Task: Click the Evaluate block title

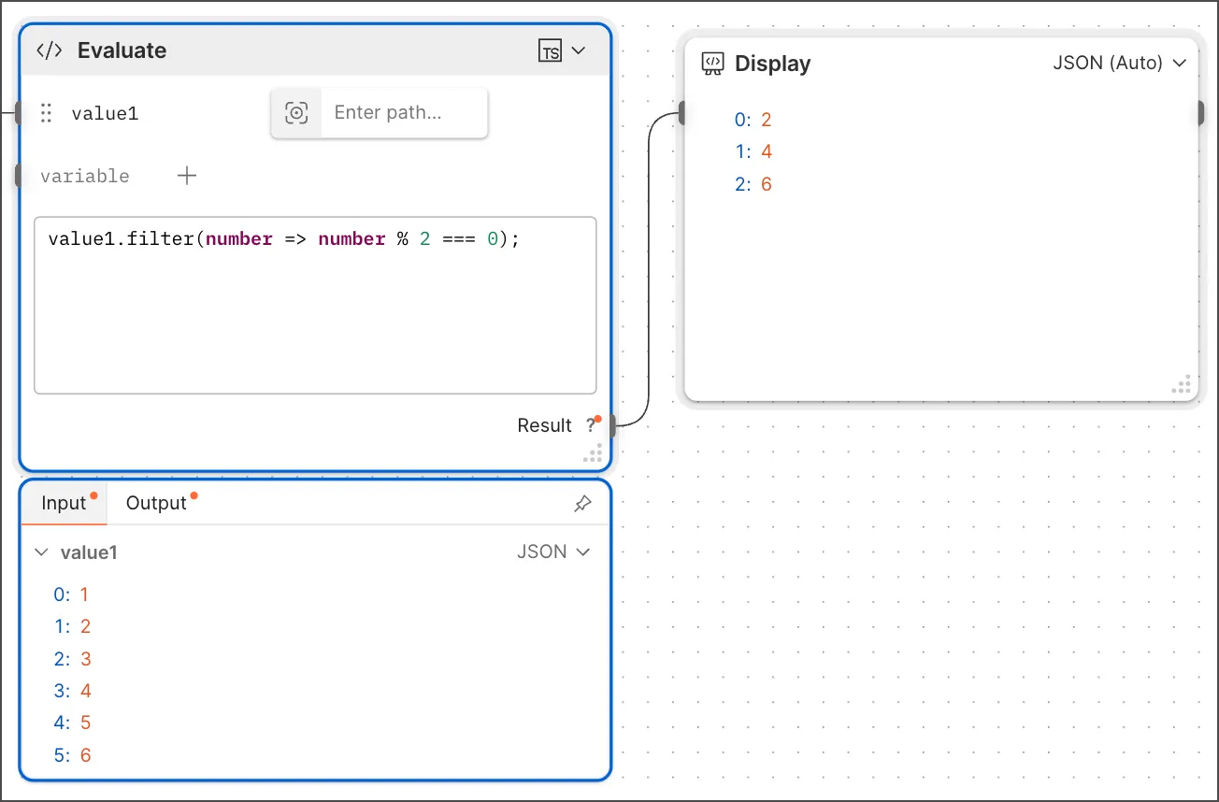Action: coord(122,50)
